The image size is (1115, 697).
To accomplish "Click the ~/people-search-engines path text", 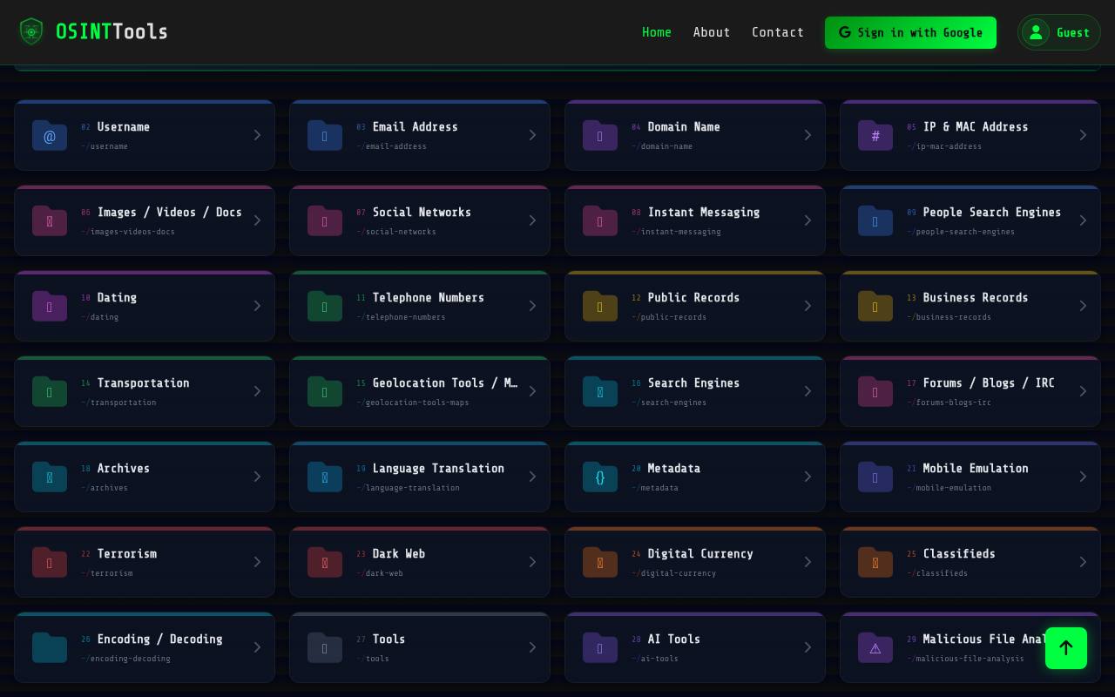I will pos(961,232).
